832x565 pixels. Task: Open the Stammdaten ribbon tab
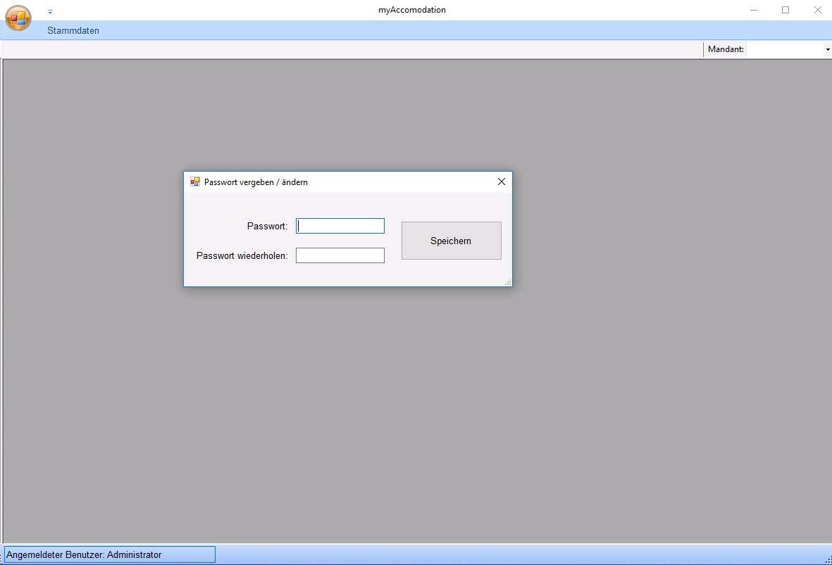(73, 30)
